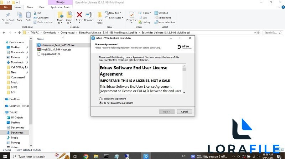Switch to the Share ribbon tab
The height and width of the screenshot is (159, 285).
click(x=30, y=7)
